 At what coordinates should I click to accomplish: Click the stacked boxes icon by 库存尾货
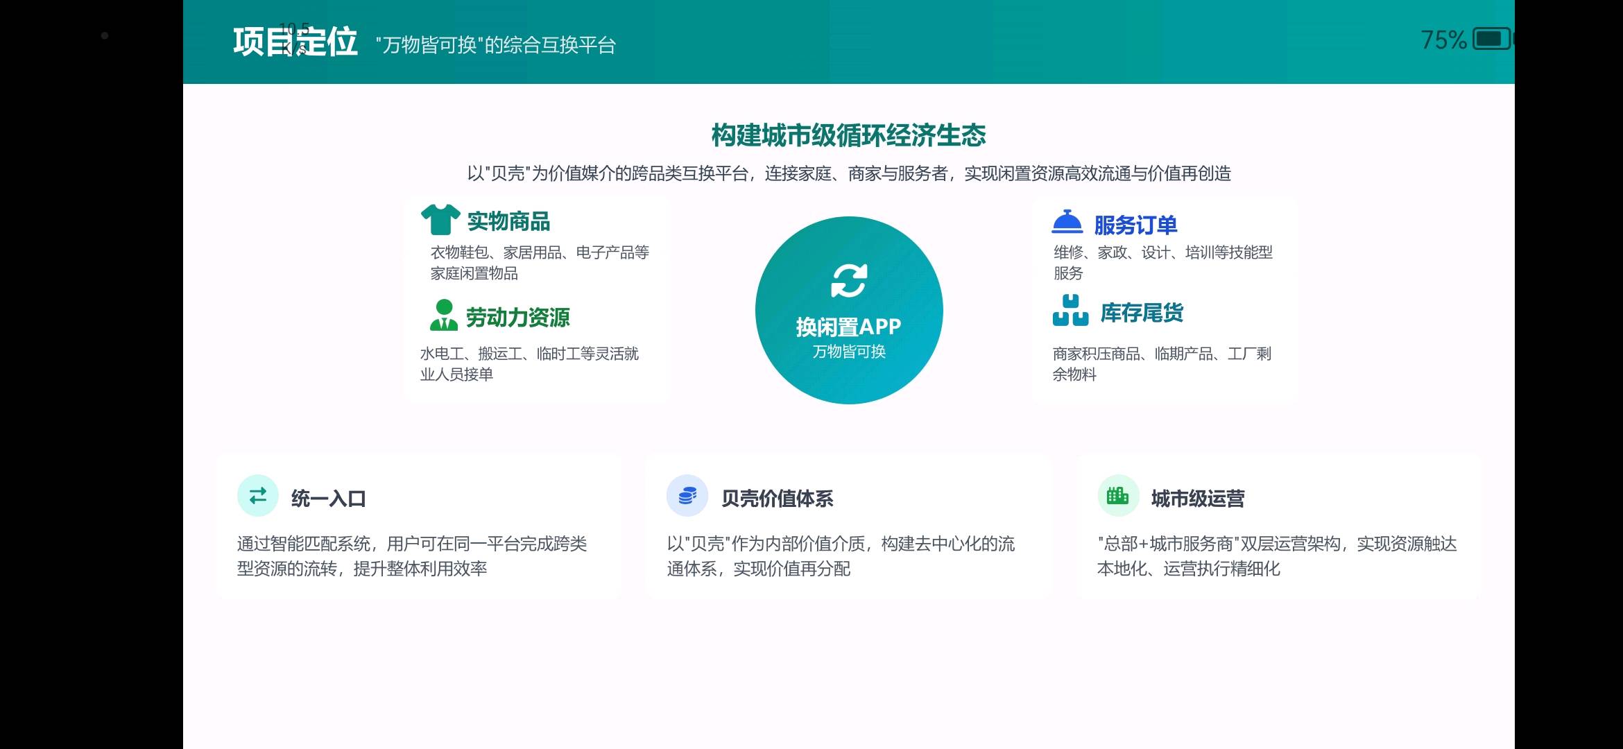click(x=1070, y=310)
